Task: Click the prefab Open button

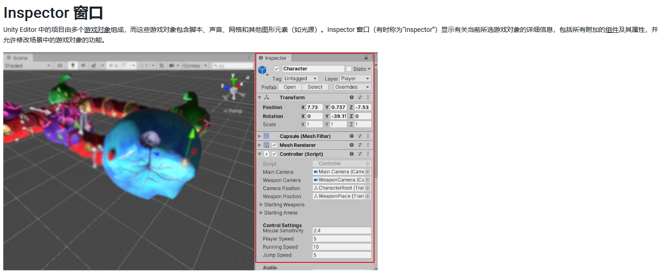Action: pyautogui.click(x=290, y=87)
